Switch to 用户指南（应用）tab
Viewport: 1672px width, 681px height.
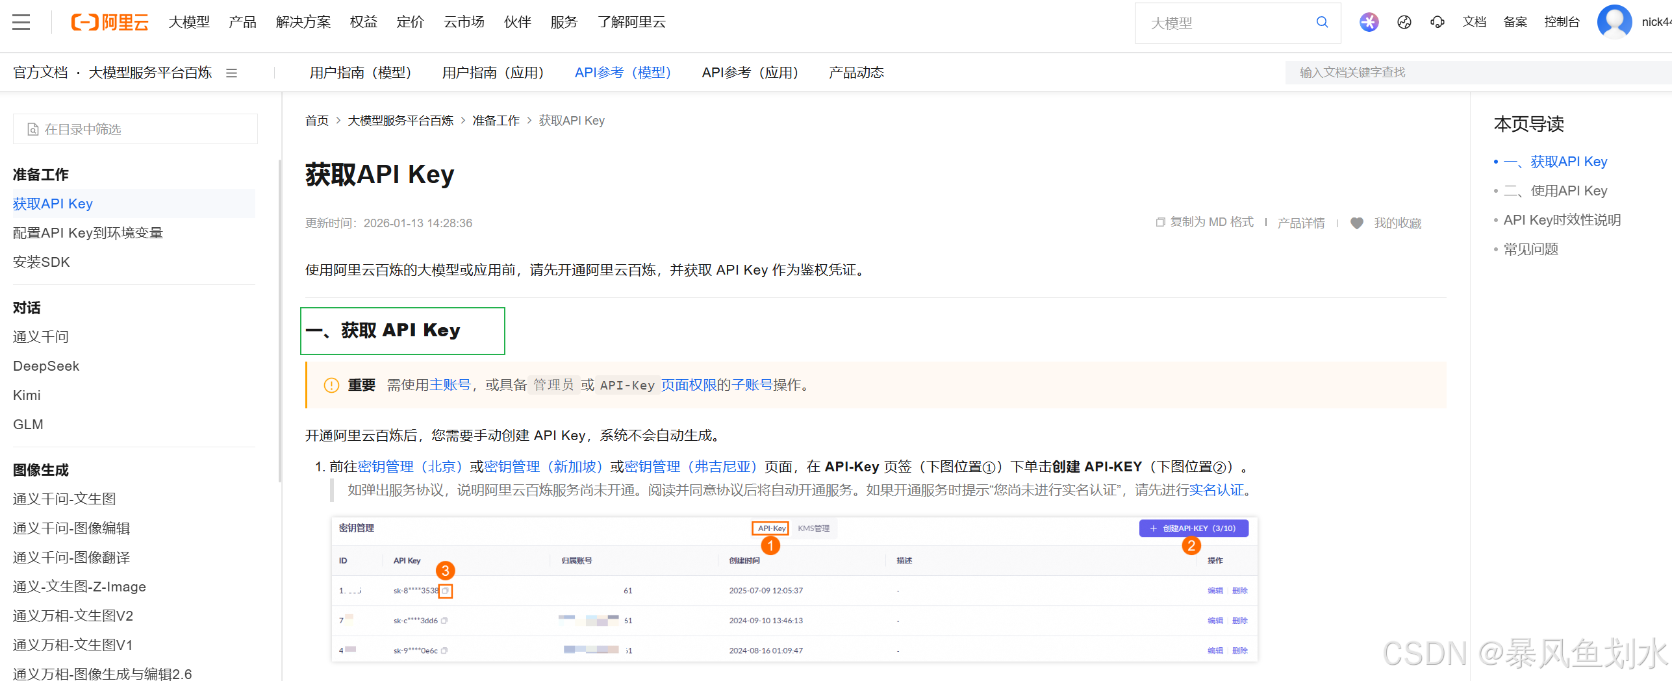tap(493, 73)
